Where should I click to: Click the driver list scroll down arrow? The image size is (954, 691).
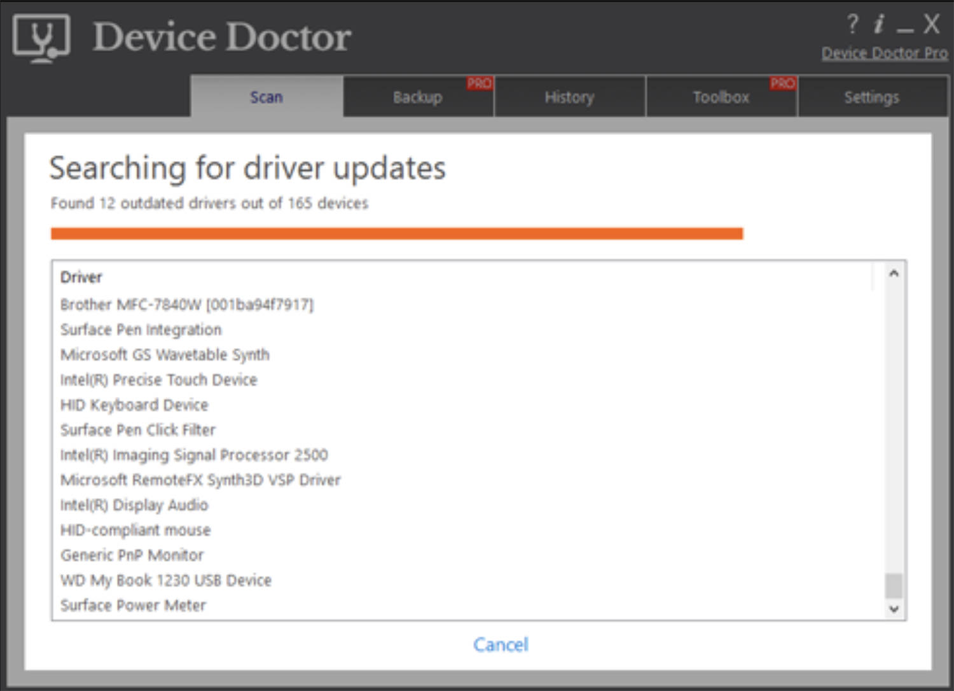point(894,609)
